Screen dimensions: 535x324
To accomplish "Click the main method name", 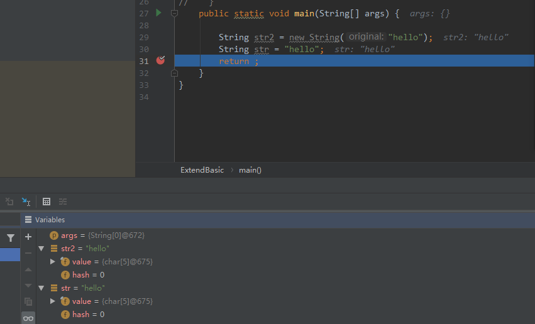I will [304, 14].
